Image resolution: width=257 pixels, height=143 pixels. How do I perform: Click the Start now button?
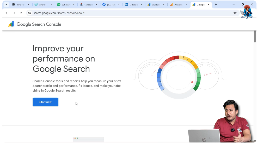(x=45, y=102)
